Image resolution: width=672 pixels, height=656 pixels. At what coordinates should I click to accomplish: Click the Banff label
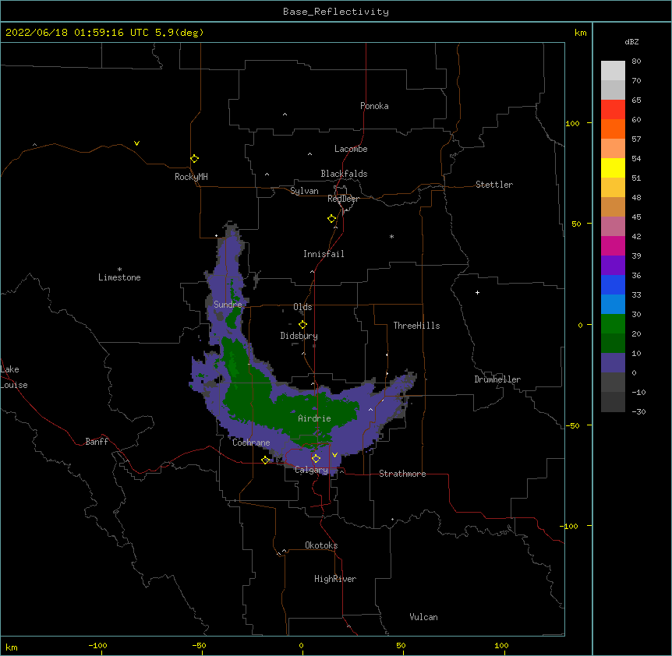point(97,442)
